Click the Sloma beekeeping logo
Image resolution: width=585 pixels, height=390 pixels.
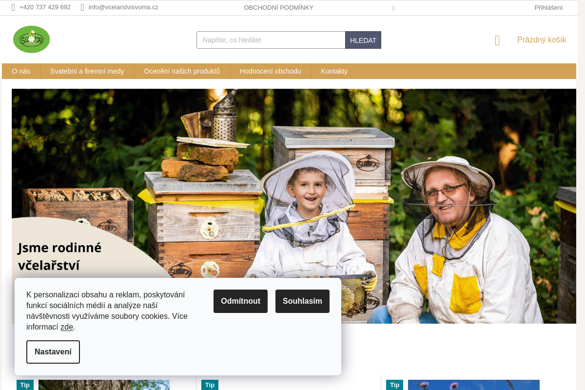32,39
